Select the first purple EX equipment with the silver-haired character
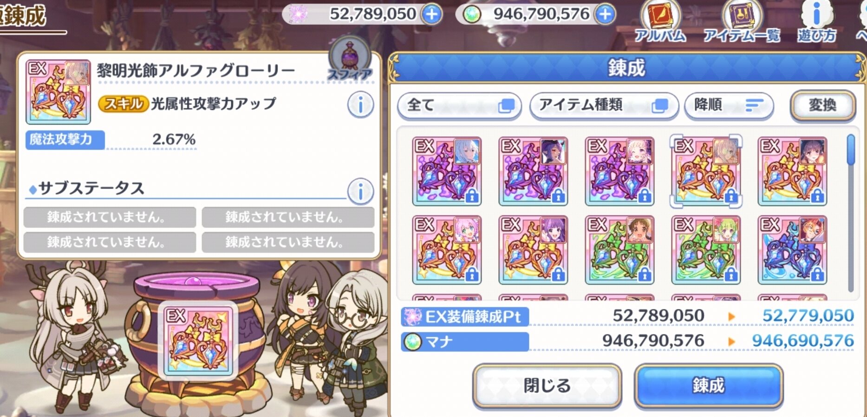This screenshot has width=867, height=417. pyautogui.click(x=447, y=171)
